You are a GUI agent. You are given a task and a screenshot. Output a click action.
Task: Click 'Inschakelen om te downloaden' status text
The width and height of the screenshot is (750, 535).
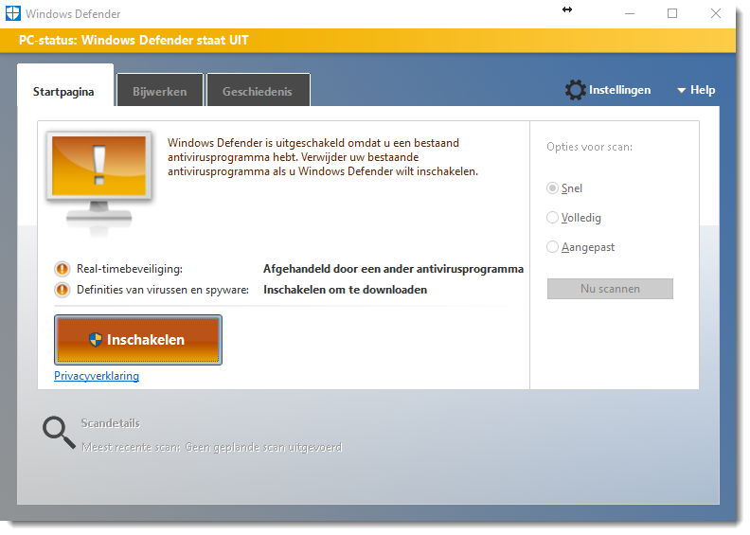click(x=345, y=290)
